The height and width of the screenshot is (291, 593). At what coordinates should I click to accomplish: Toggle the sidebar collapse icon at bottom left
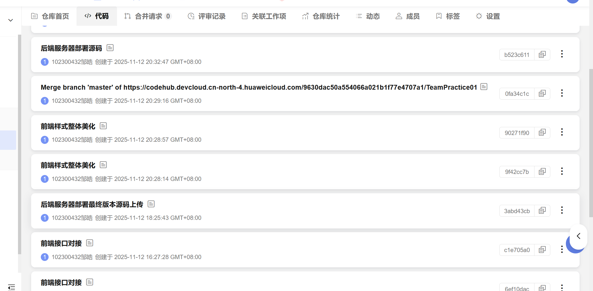click(x=11, y=287)
